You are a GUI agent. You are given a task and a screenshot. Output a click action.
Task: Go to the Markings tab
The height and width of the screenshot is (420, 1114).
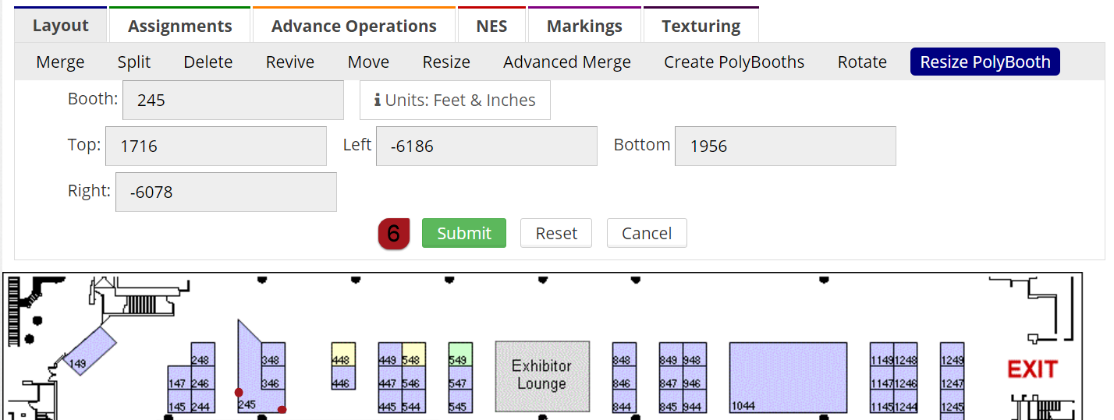tap(584, 26)
